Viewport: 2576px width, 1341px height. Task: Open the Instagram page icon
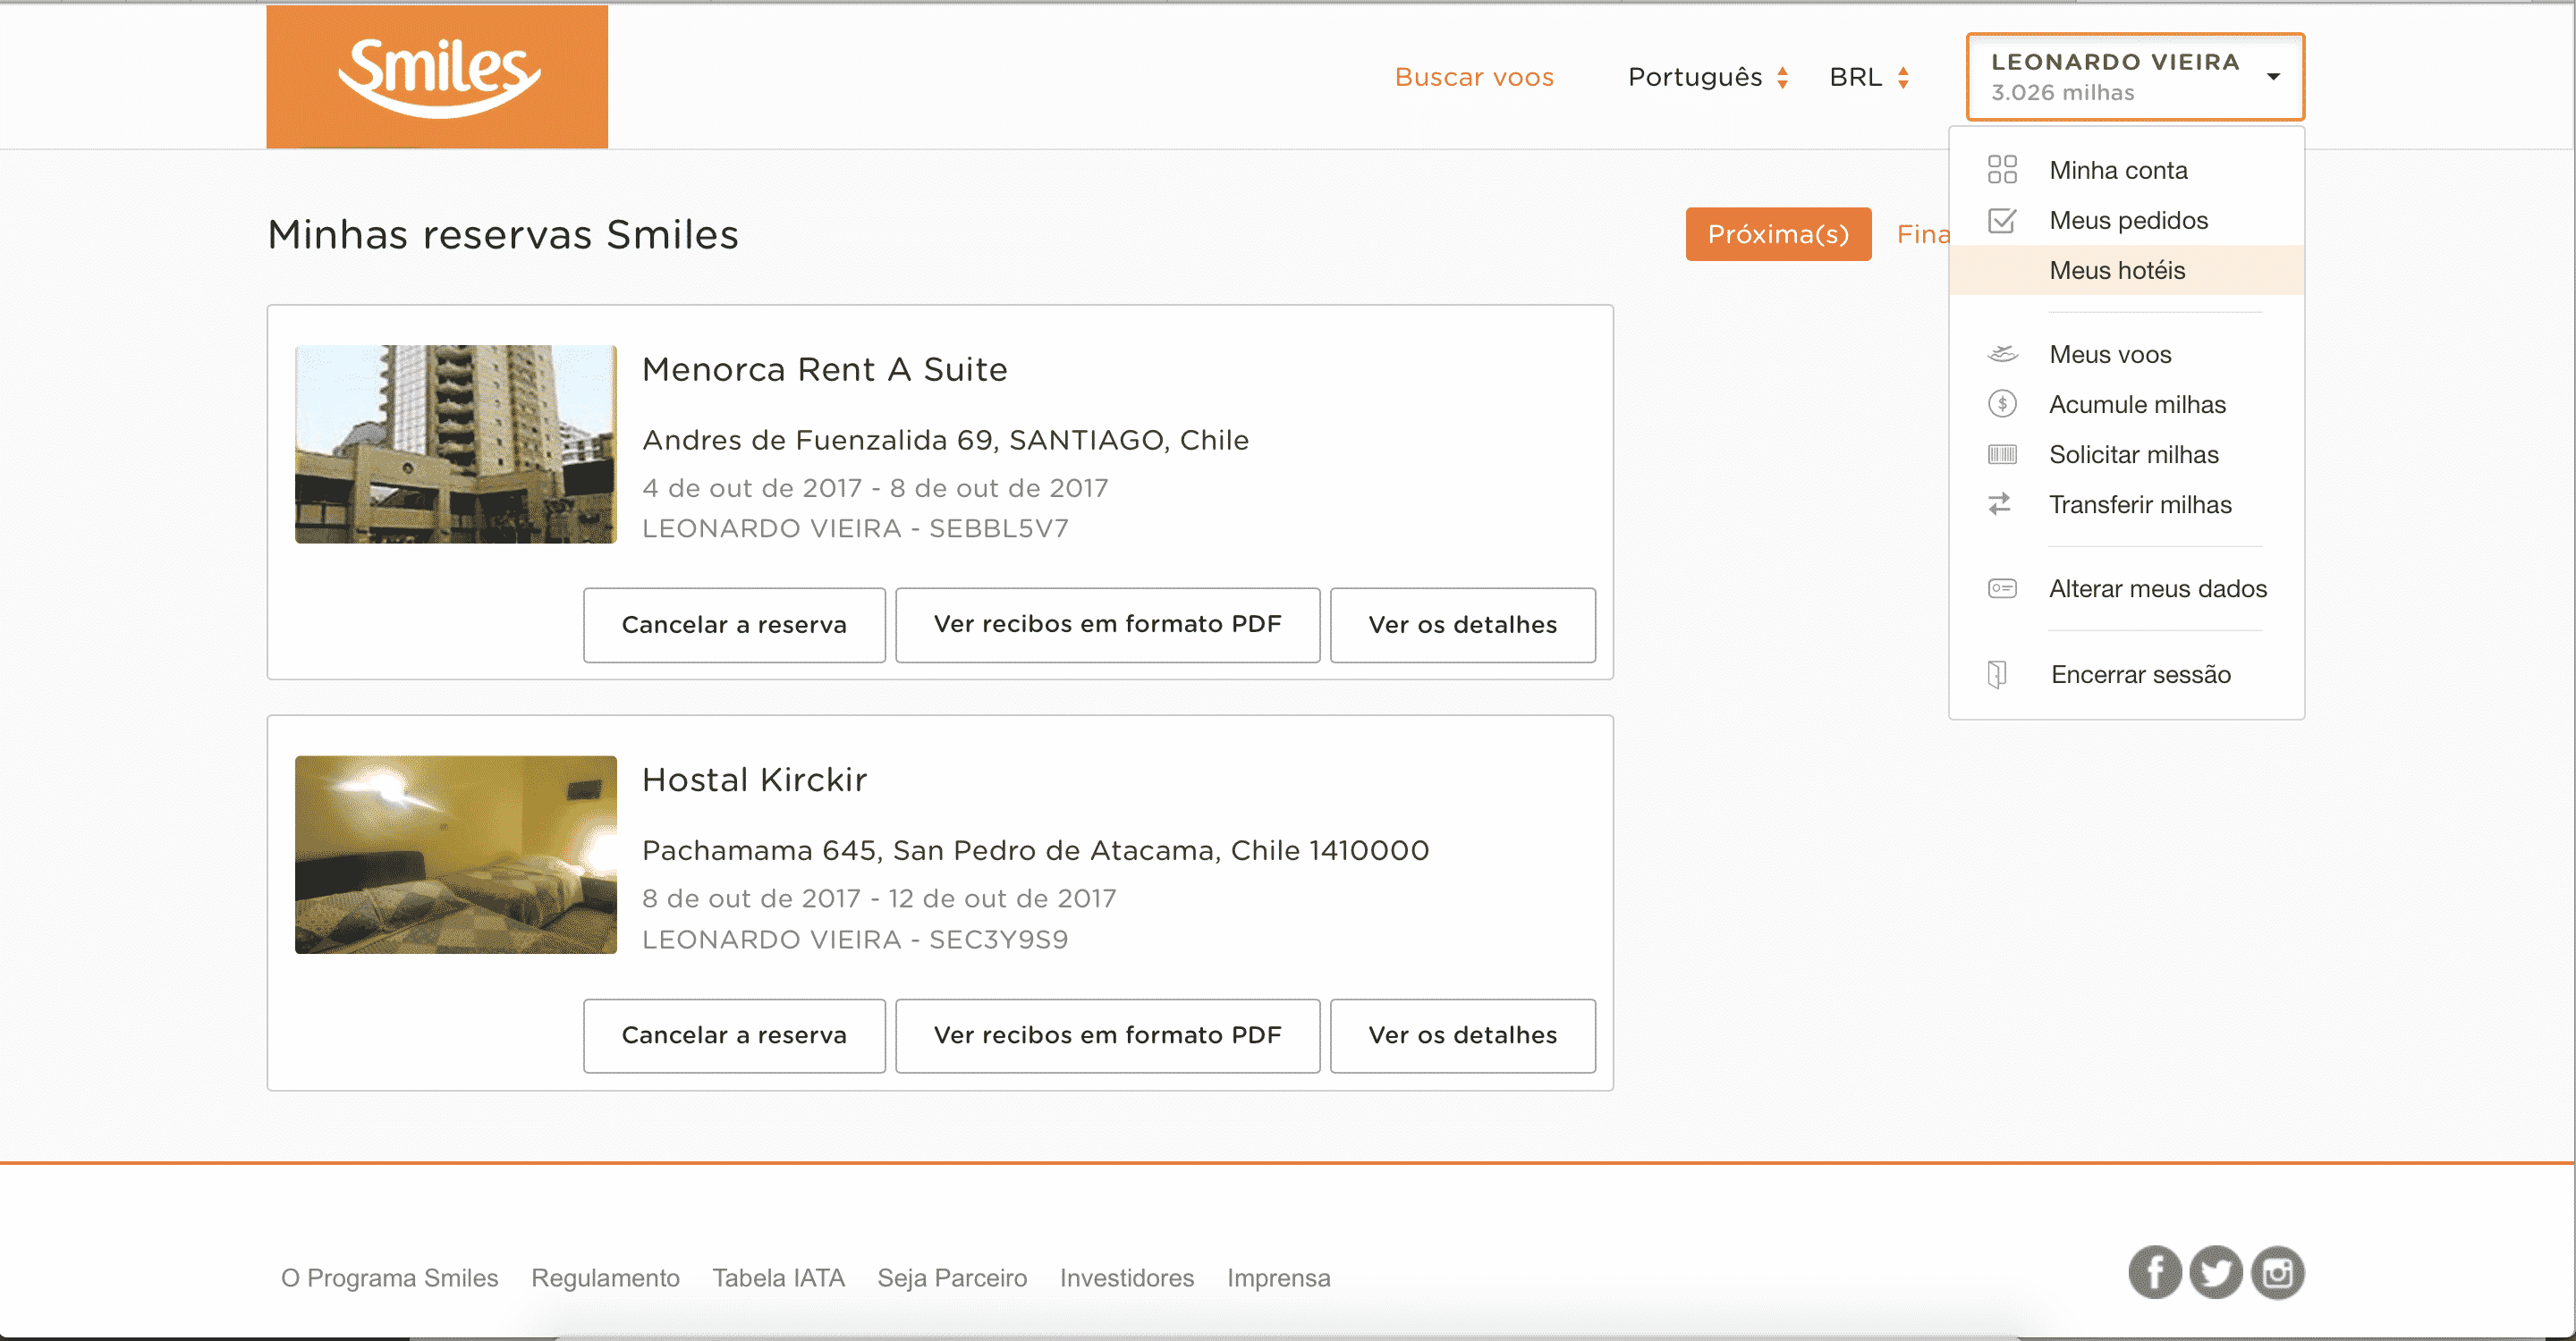tap(2278, 1273)
